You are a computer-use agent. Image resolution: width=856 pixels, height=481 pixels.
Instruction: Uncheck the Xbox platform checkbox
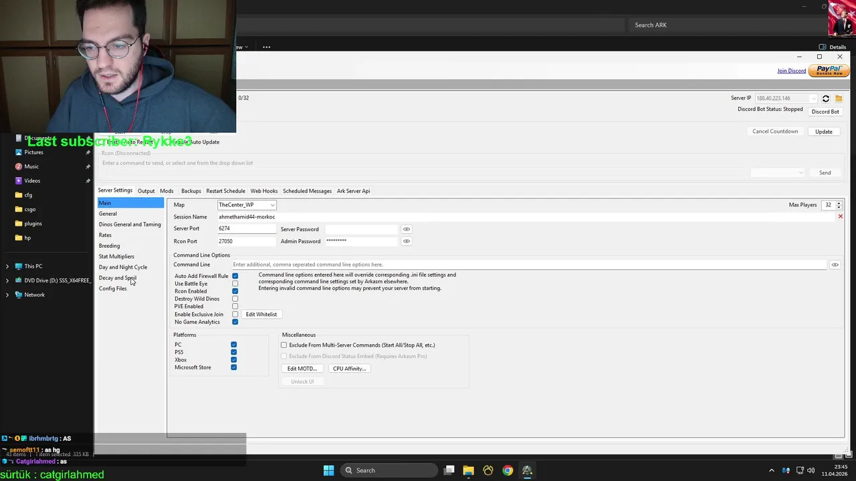point(233,360)
